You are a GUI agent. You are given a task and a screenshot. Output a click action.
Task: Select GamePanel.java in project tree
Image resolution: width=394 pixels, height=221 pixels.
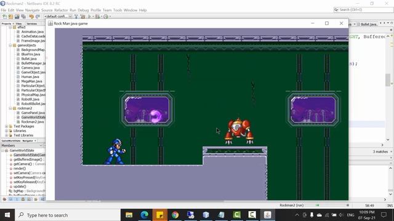click(33, 113)
